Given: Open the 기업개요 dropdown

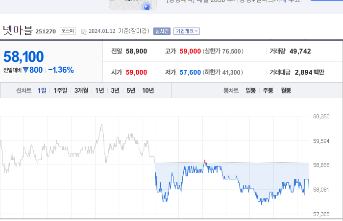Looking at the screenshot, I should tap(187, 31).
